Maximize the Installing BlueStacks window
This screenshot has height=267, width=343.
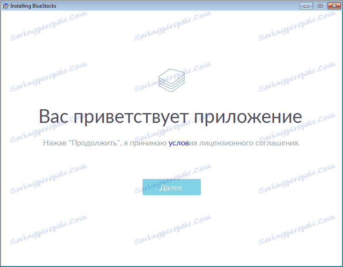[x=320, y=6]
